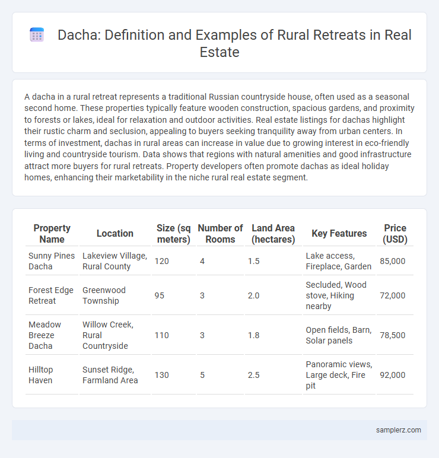Click the title 'Dacha: Definition and Examples of Rural Retreats in Real Estate'

[234, 43]
